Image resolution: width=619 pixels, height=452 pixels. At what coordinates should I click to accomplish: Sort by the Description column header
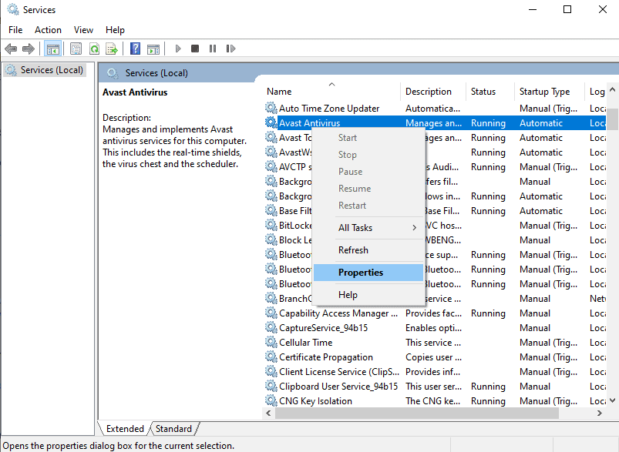[433, 92]
